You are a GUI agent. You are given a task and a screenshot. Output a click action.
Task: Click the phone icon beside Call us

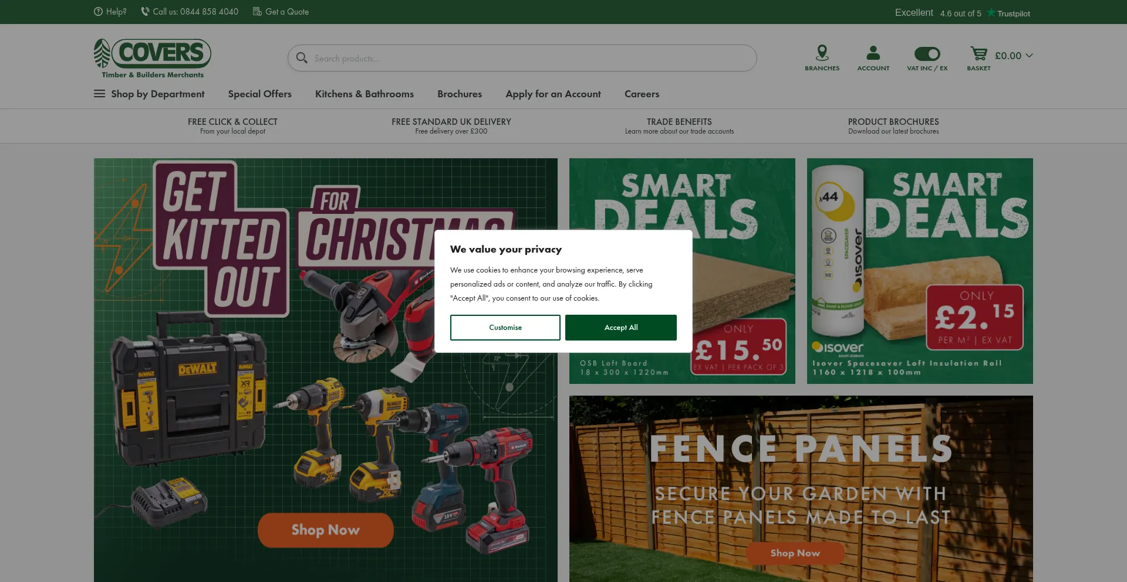click(x=145, y=12)
